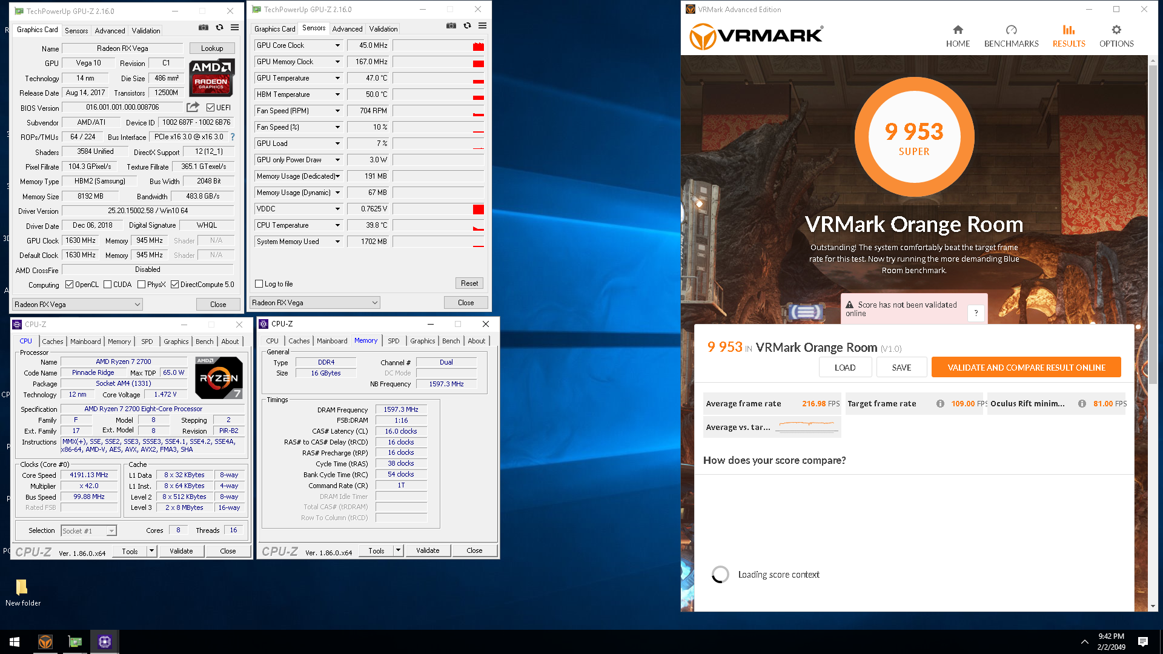Click the Lookup button in GPU-Z
The image size is (1163, 654).
point(212,48)
